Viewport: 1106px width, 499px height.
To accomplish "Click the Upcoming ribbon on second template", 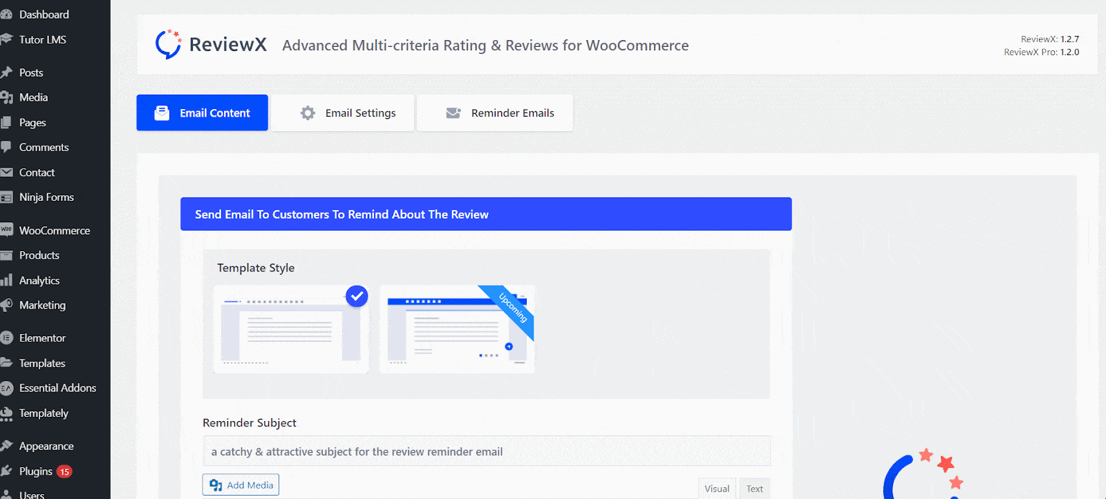I will click(513, 308).
